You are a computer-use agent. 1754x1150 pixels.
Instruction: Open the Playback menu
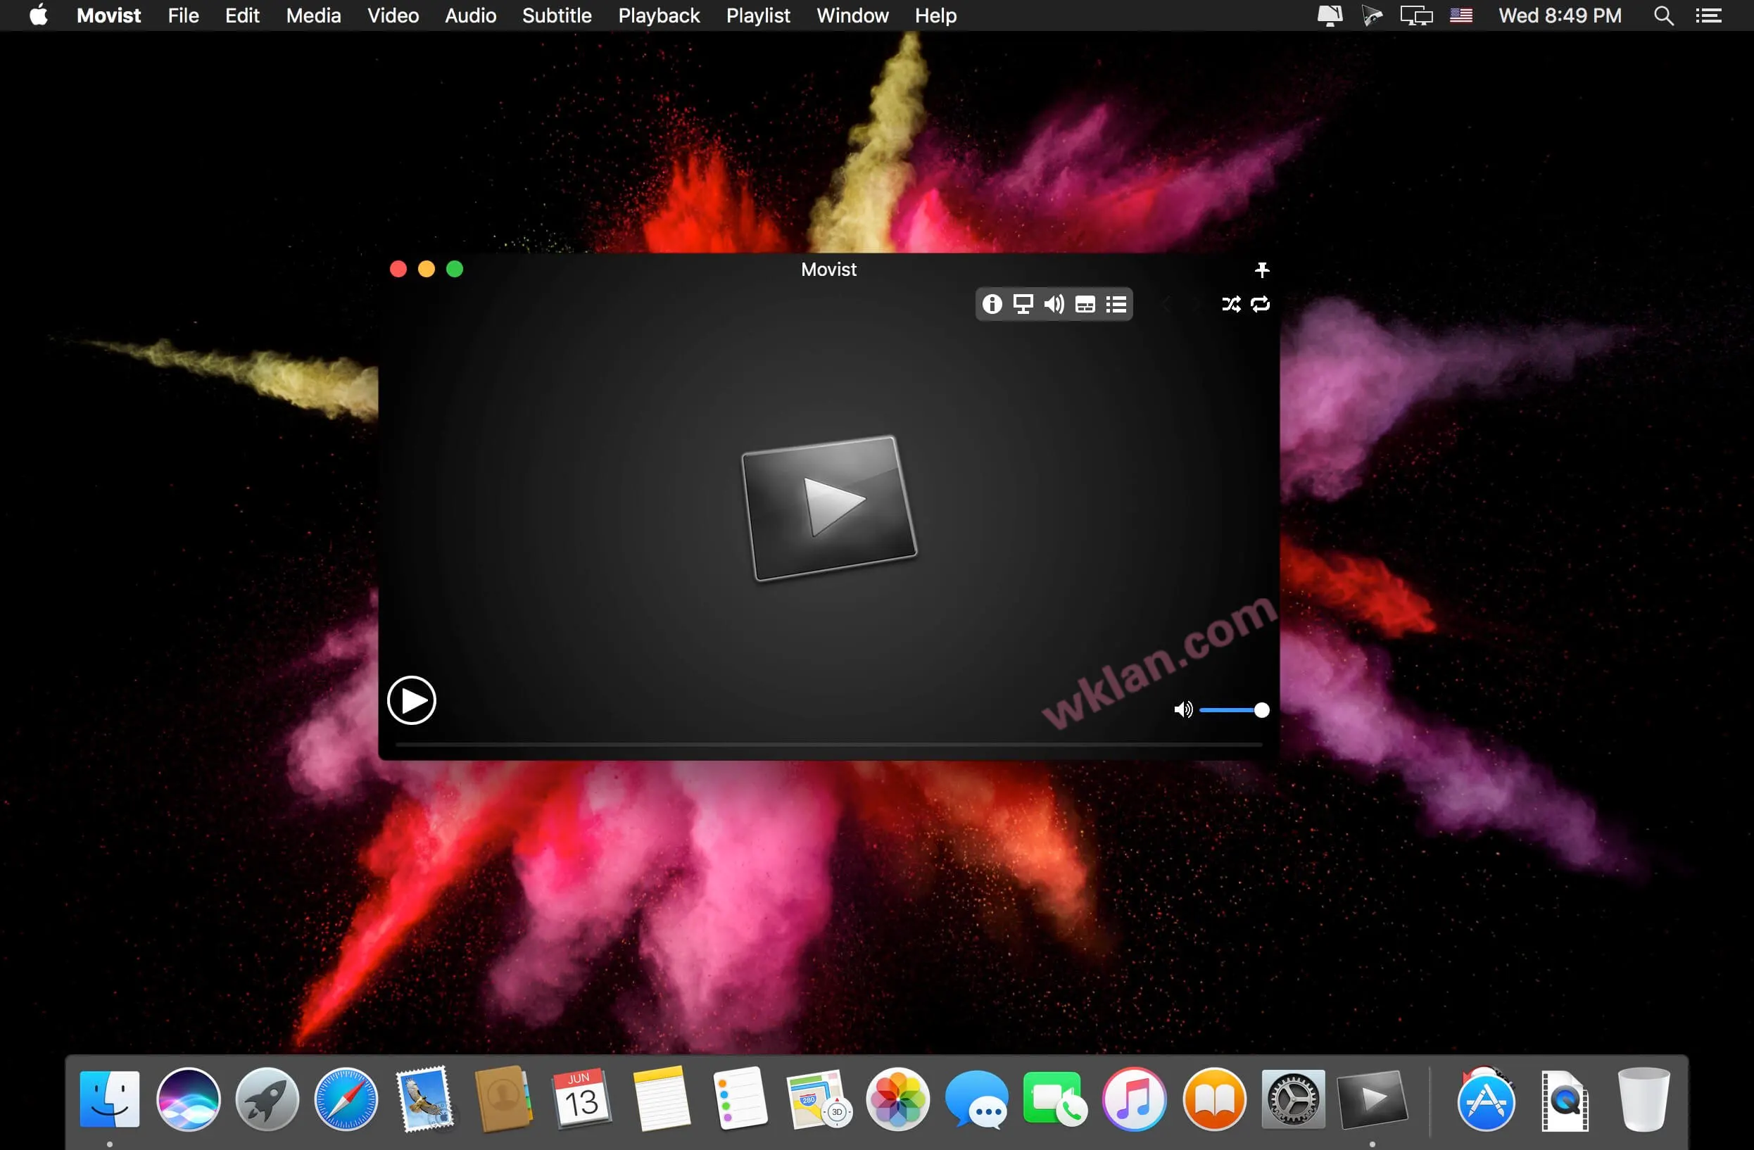click(x=657, y=14)
